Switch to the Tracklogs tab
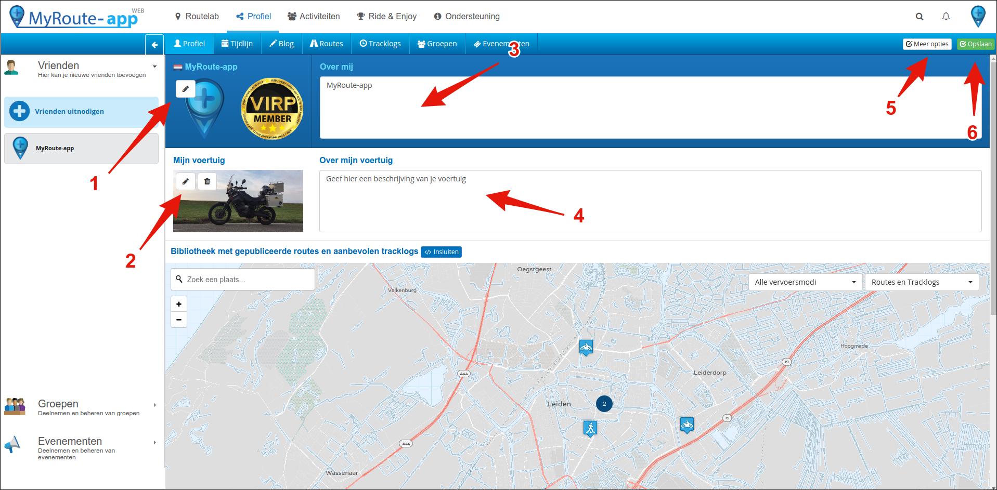 coord(380,44)
